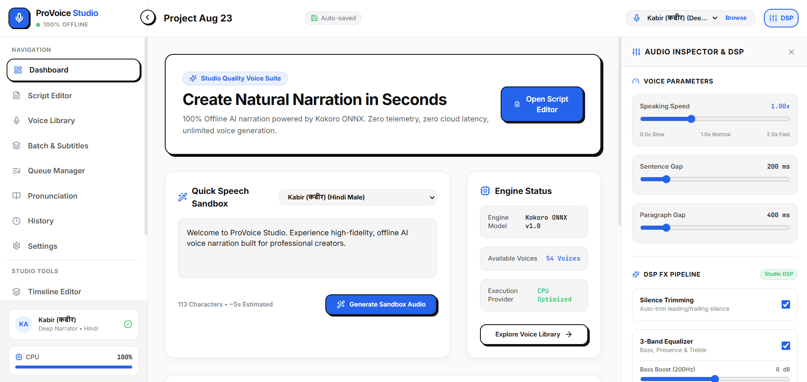The width and height of the screenshot is (807, 382).
Task: Click the Queue Manager list icon
Action: coord(16,171)
